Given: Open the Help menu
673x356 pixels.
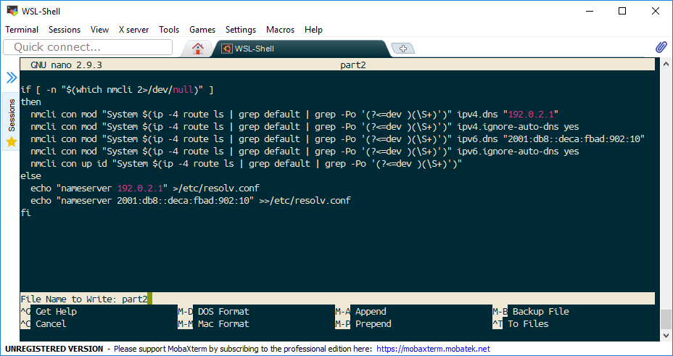Looking at the screenshot, I should (313, 30).
